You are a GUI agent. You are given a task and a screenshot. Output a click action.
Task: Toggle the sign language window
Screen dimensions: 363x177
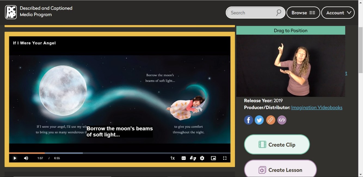pyautogui.click(x=193, y=158)
